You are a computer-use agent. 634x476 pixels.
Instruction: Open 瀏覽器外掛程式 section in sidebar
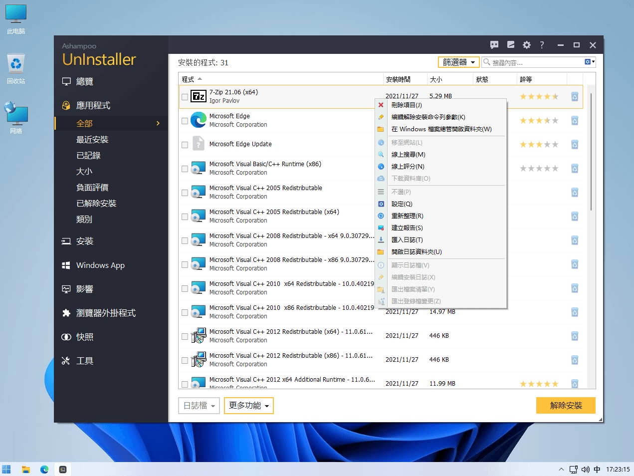106,313
